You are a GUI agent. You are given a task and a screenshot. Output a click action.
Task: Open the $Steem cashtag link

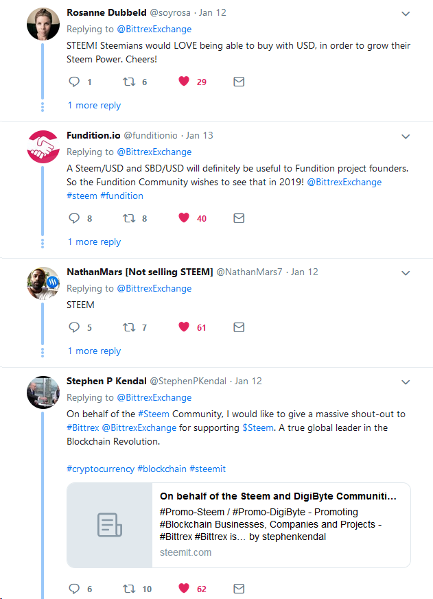[258, 428]
